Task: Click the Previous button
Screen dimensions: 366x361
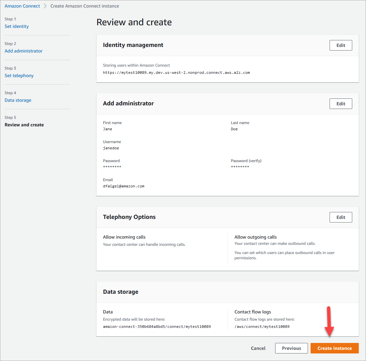Action: (291, 348)
